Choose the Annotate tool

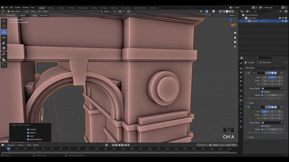click(4, 54)
